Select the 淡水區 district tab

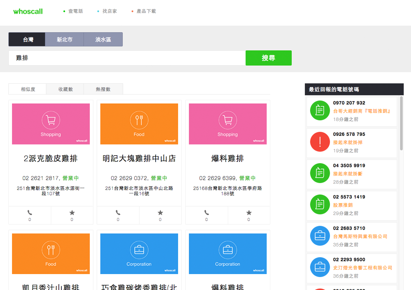103,39
